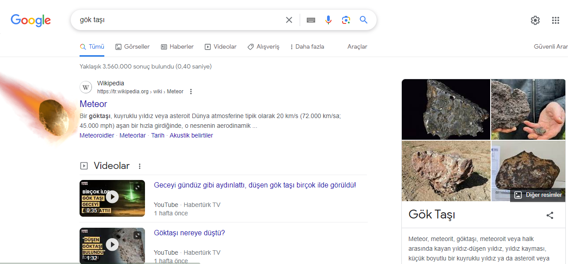Screen dimensions: 568x264
Task: Expand Daha fazla search options
Action: coord(307,46)
